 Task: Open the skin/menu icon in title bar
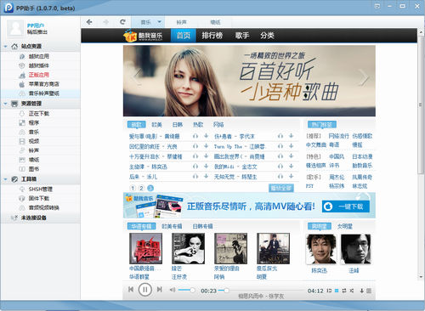pos(377,6)
